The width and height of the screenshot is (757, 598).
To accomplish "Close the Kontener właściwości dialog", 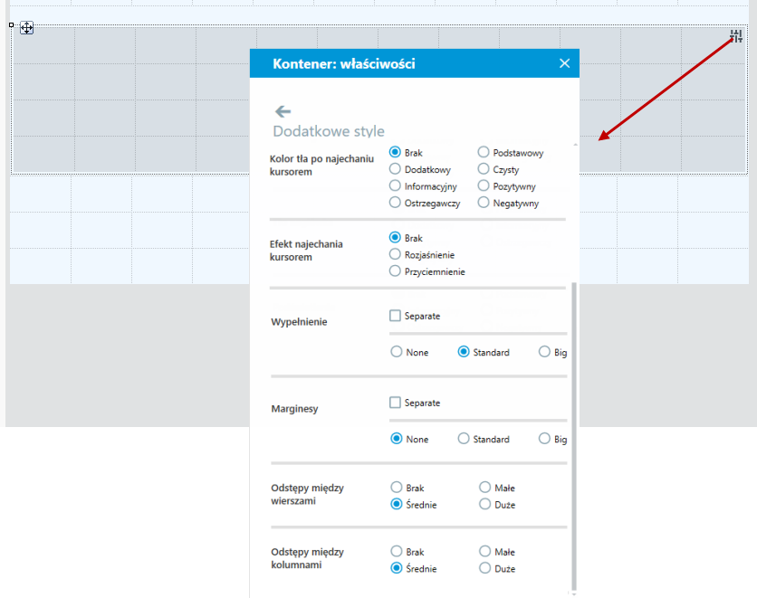I will (x=564, y=63).
